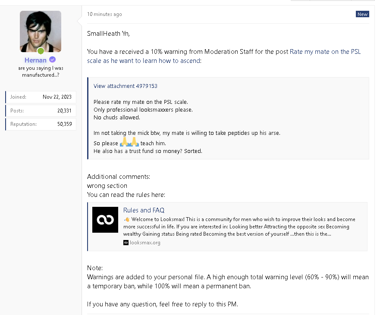
Task: Click the quoted "Only professional looksmaxxers please" line
Action: pos(143,109)
